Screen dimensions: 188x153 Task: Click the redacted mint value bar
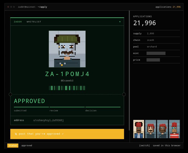pyautogui.click(x=156, y=53)
